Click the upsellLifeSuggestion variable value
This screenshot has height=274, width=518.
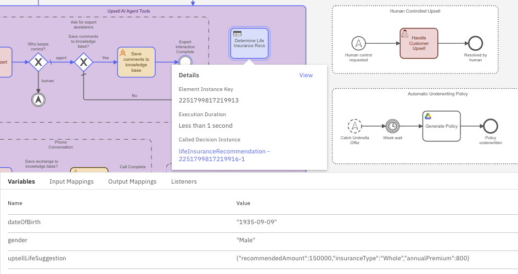pyautogui.click(x=352, y=258)
